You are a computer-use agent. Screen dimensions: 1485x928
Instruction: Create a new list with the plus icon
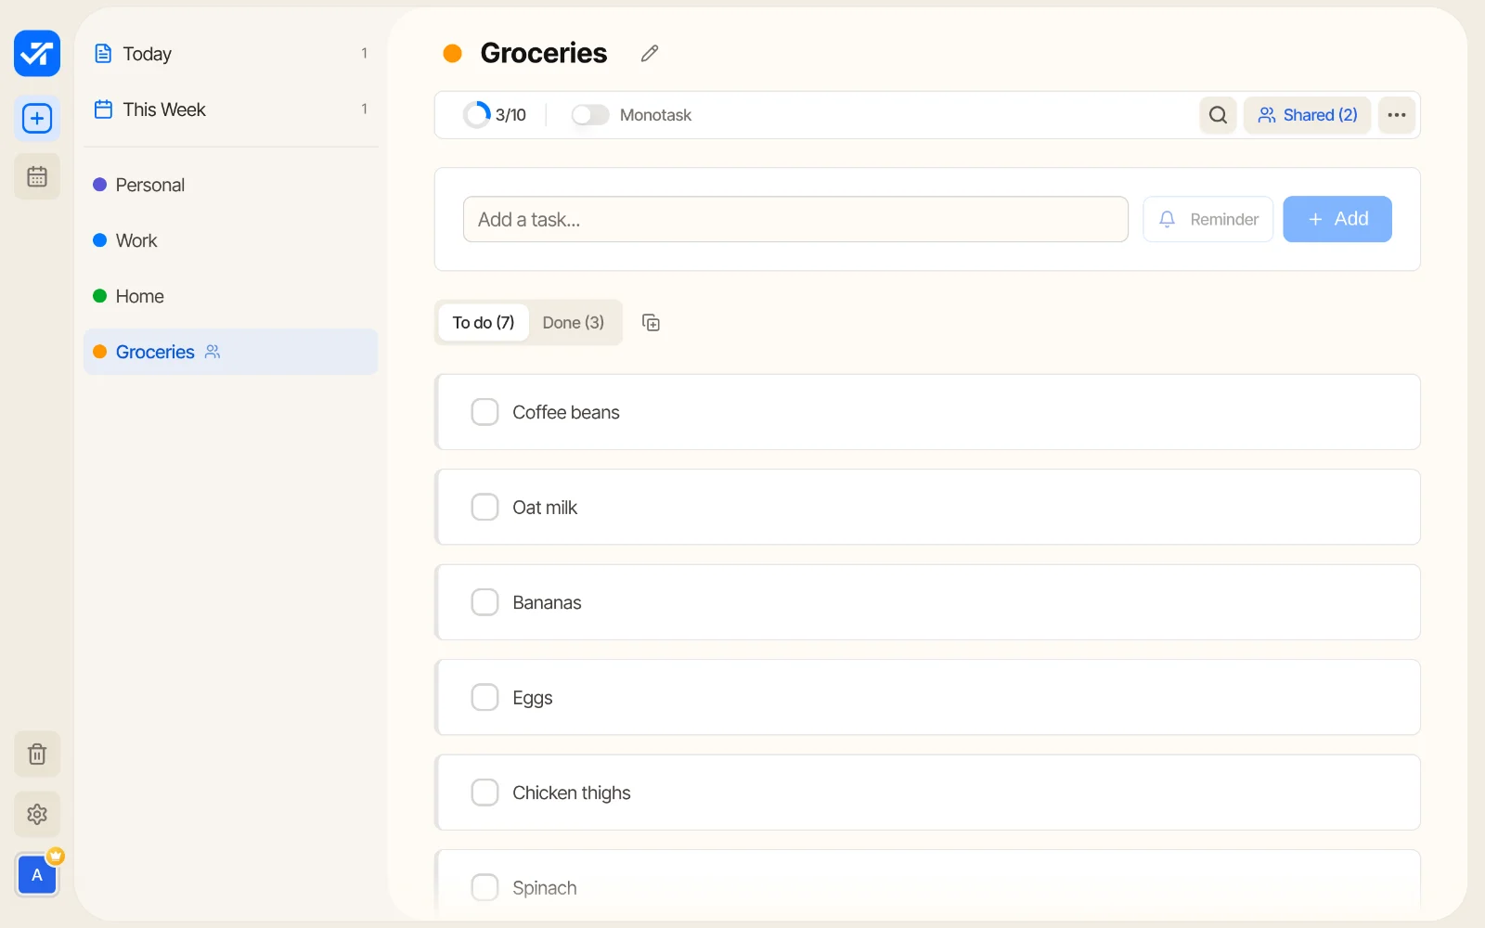tap(37, 119)
